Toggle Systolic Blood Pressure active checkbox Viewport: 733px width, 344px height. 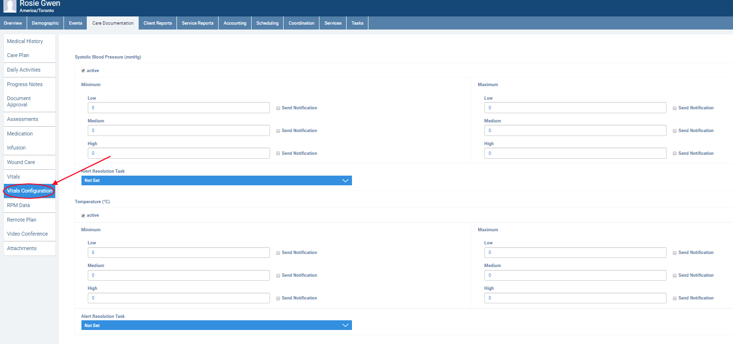pos(83,71)
